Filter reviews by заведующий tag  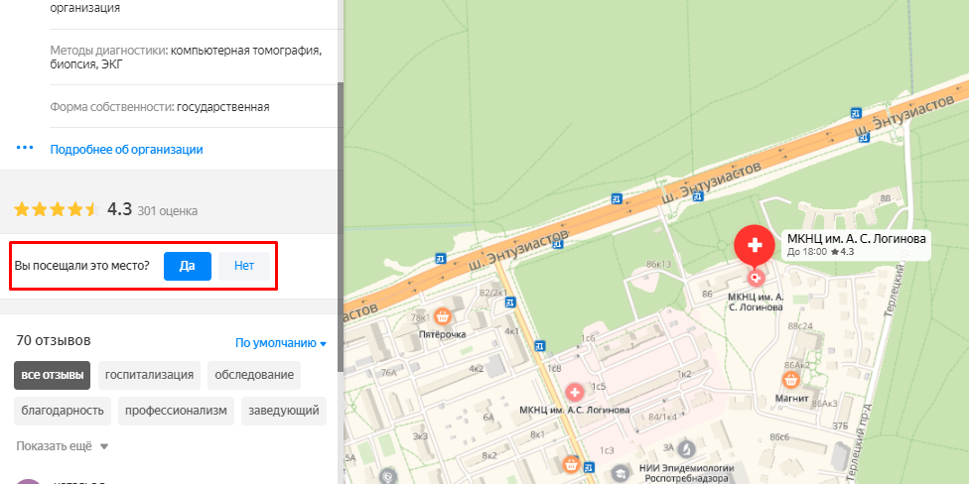point(284,412)
